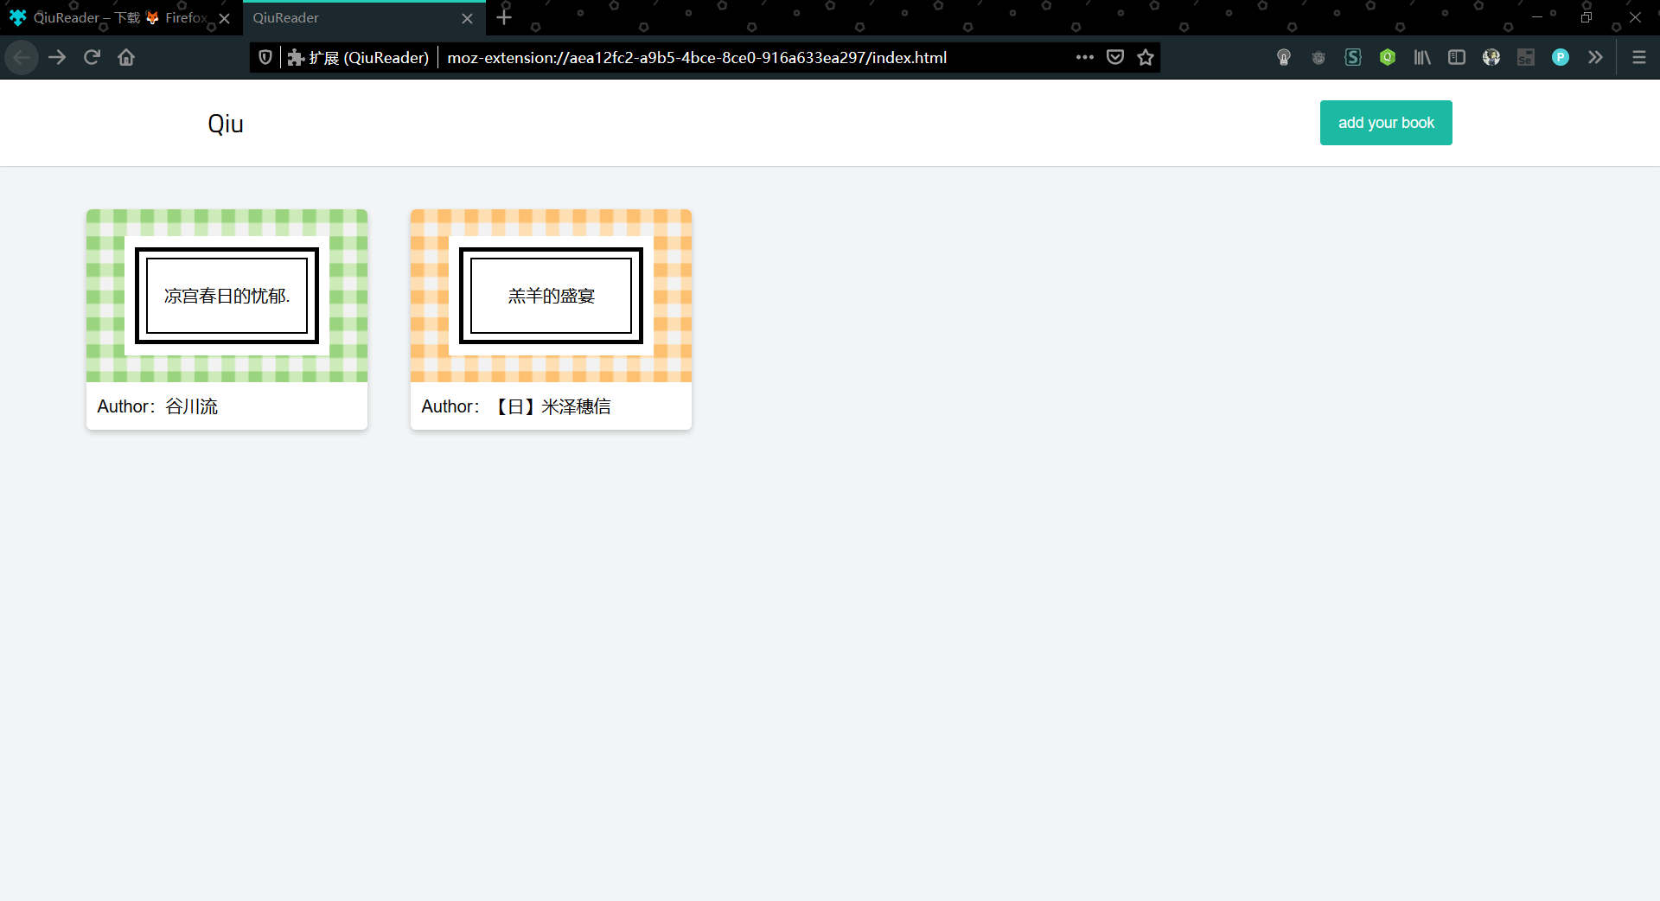Open the Firefox Library

tap(1422, 58)
